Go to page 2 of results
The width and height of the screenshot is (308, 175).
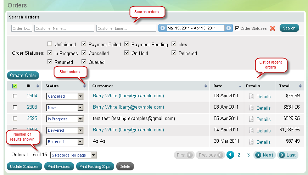[x=239, y=155]
